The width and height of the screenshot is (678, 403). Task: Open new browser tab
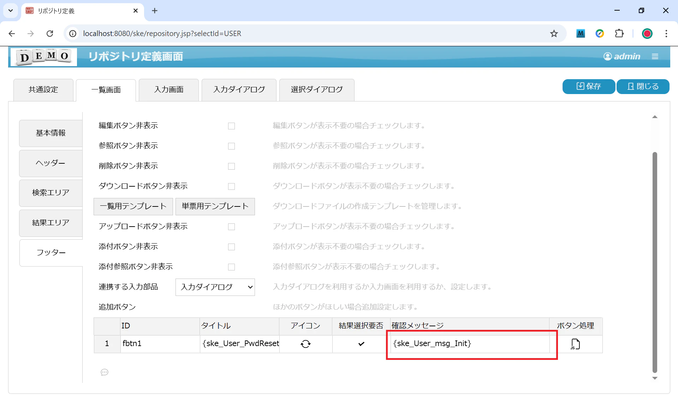point(155,11)
